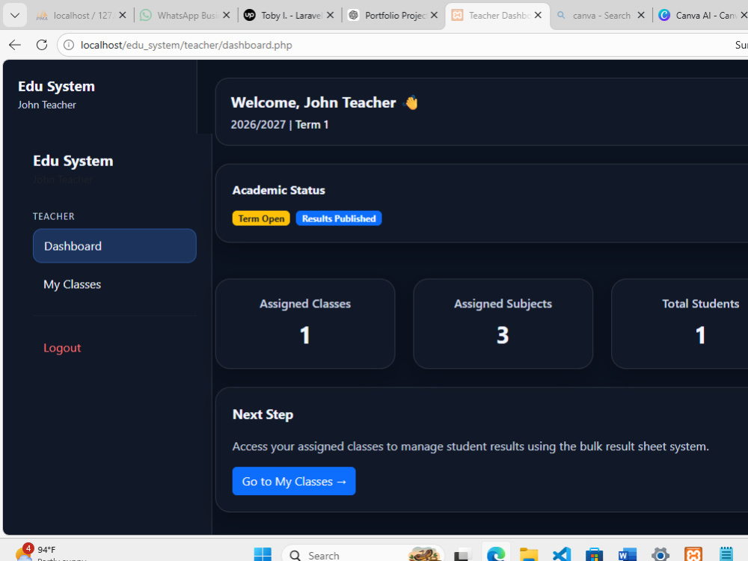Open File Explorer from the taskbar
The image size is (748, 561).
click(529, 554)
